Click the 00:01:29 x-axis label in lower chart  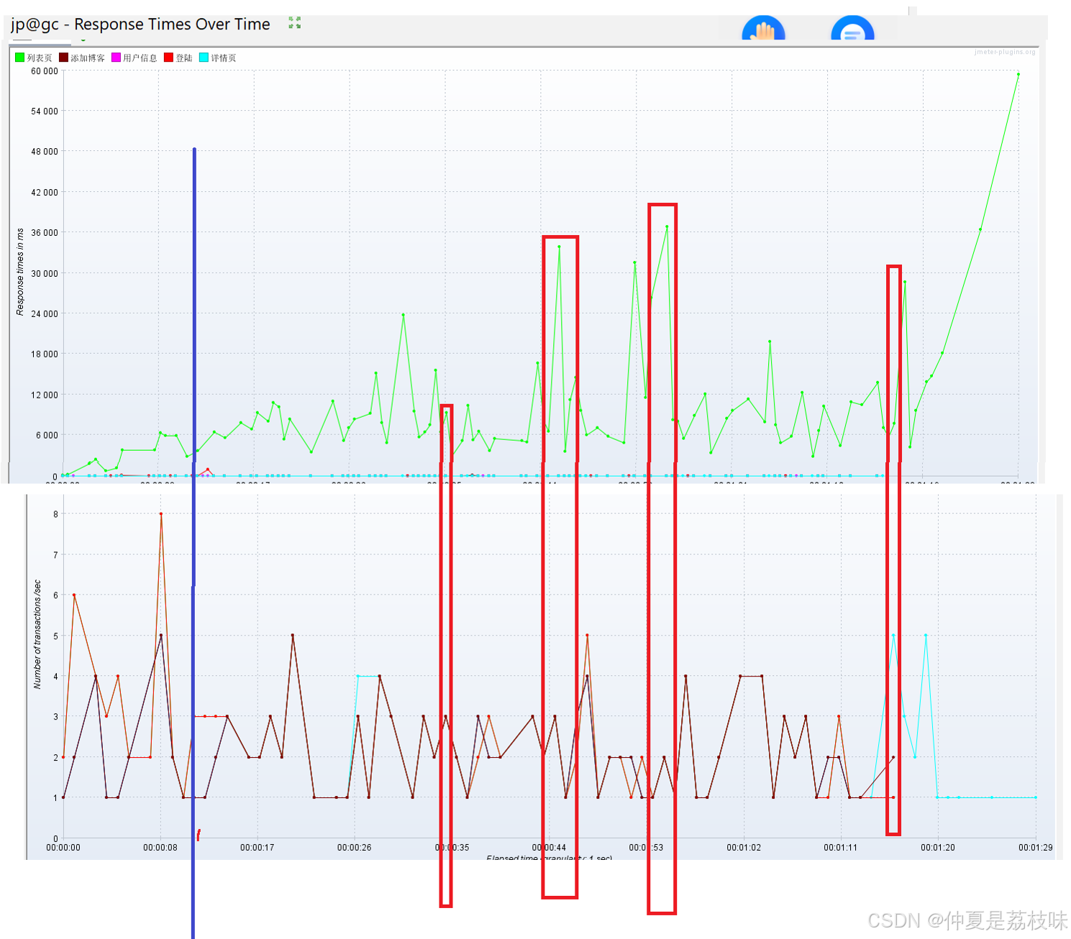point(1036,848)
